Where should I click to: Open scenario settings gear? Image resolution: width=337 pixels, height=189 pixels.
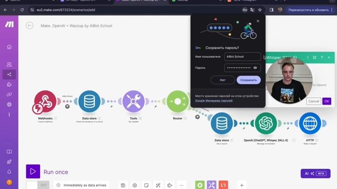(135, 185)
